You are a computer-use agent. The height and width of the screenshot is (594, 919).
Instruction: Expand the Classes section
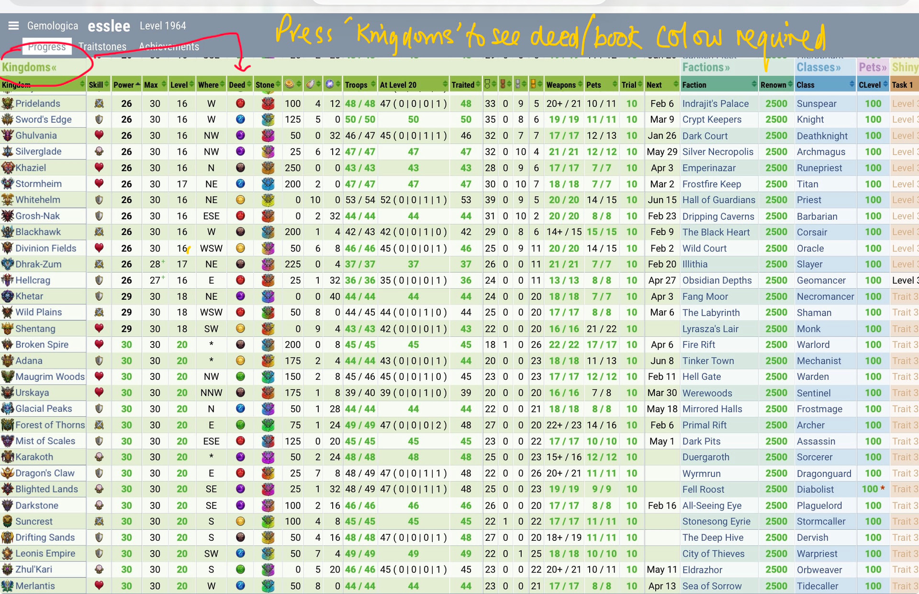click(818, 67)
